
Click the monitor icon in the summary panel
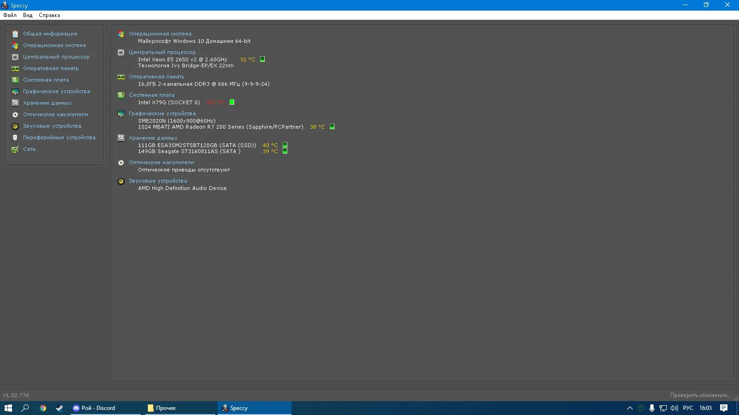[x=121, y=113]
